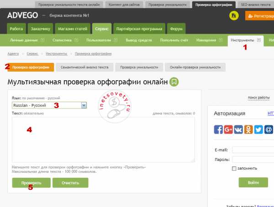The width and height of the screenshot is (274, 207).
Task: Open the Партнёрская программа tab
Action: [x=139, y=29]
